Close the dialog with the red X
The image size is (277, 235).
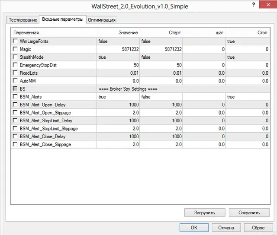click(268, 4)
